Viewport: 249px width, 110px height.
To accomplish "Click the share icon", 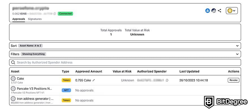I will tap(220, 11).
